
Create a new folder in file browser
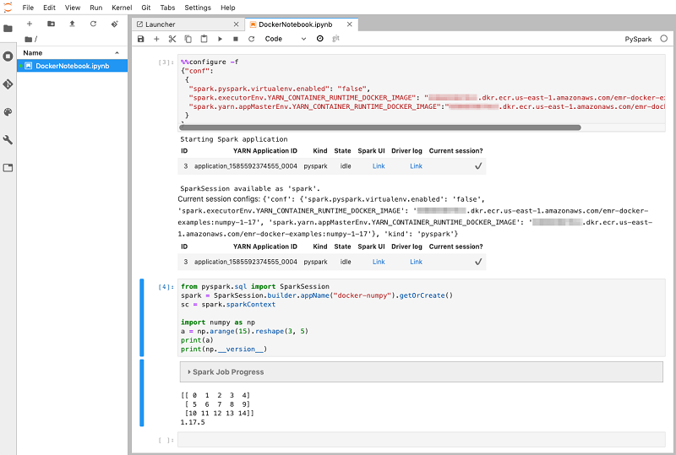pyautogui.click(x=51, y=24)
